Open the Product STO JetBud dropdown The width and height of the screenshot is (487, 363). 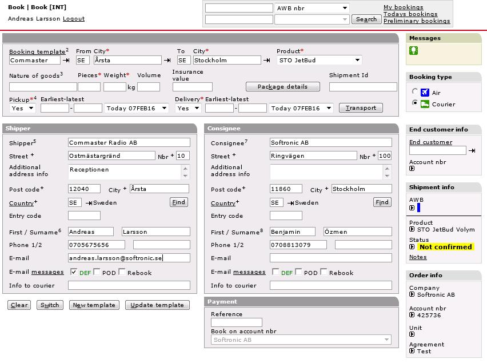tap(320, 60)
